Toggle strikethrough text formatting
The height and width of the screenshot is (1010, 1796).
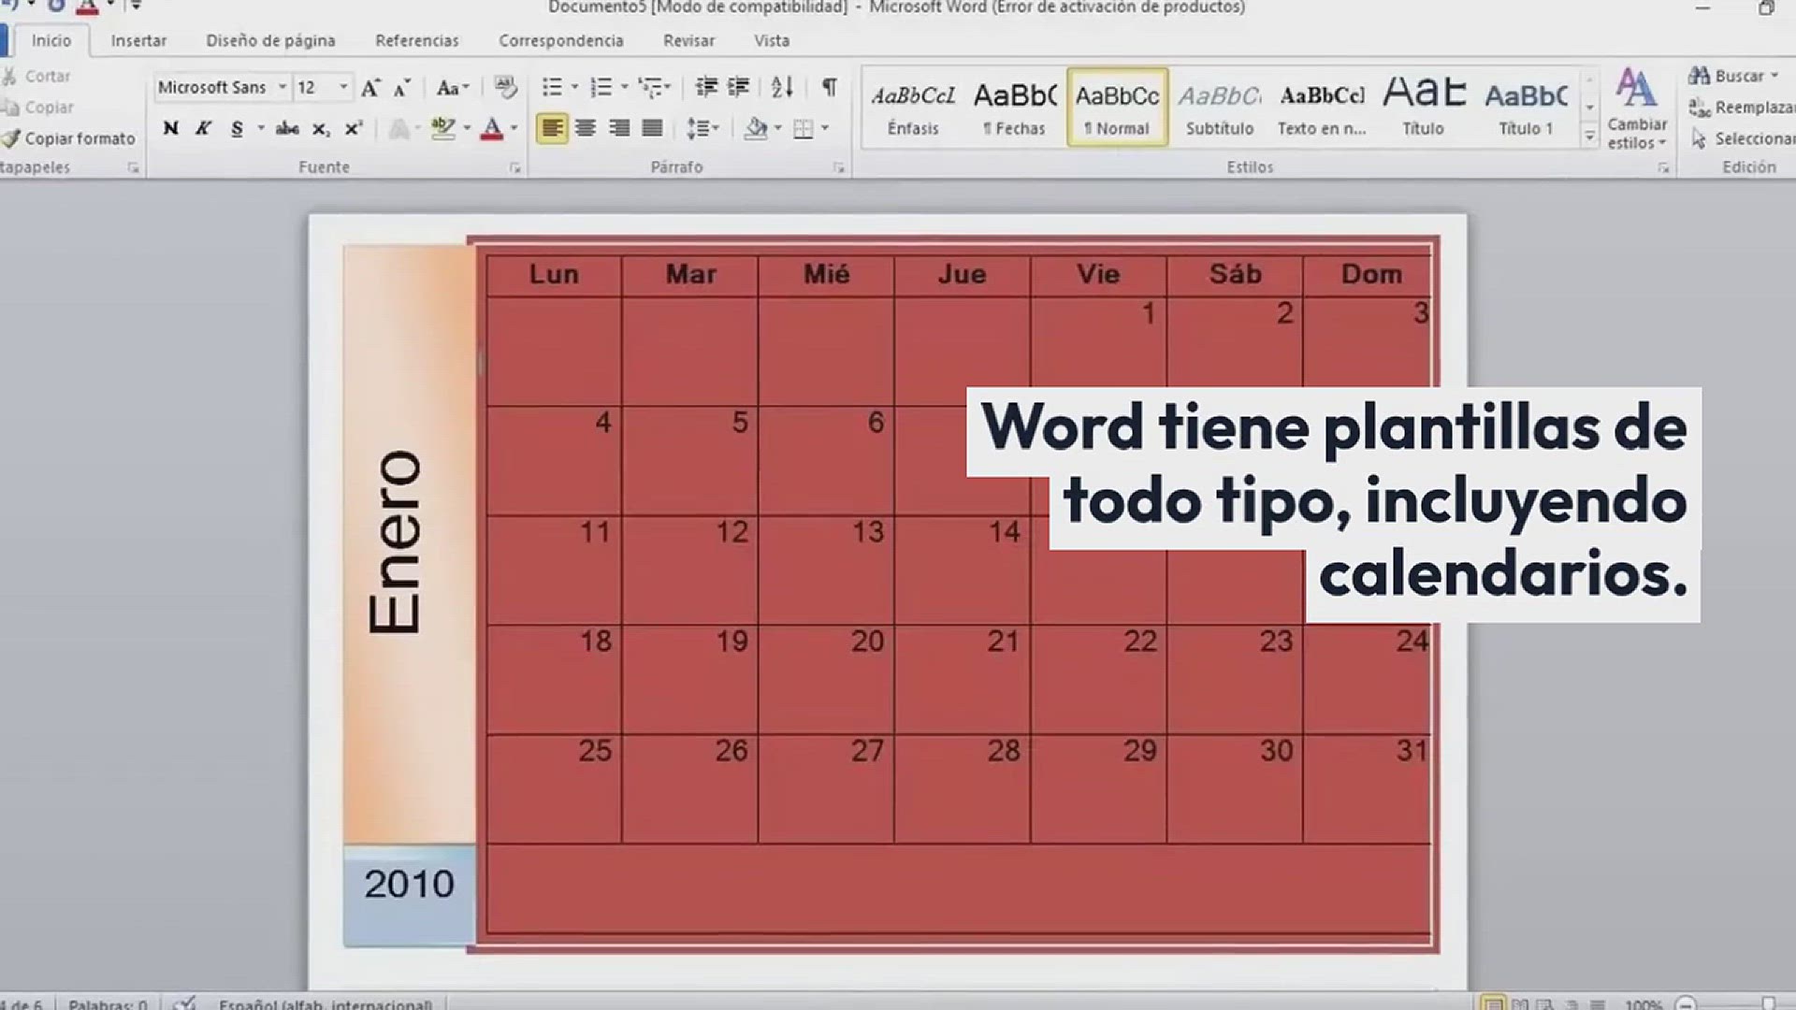(x=287, y=128)
